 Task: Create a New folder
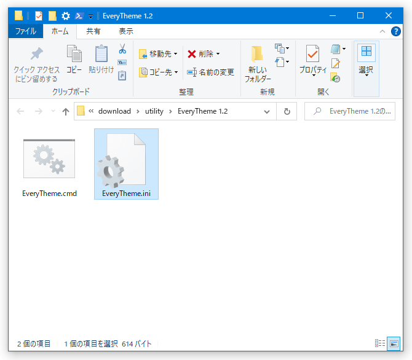pos(257,64)
